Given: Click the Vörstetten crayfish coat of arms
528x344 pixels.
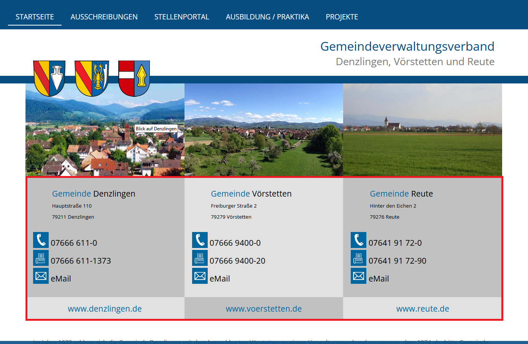Looking at the screenshot, I should pos(92,78).
